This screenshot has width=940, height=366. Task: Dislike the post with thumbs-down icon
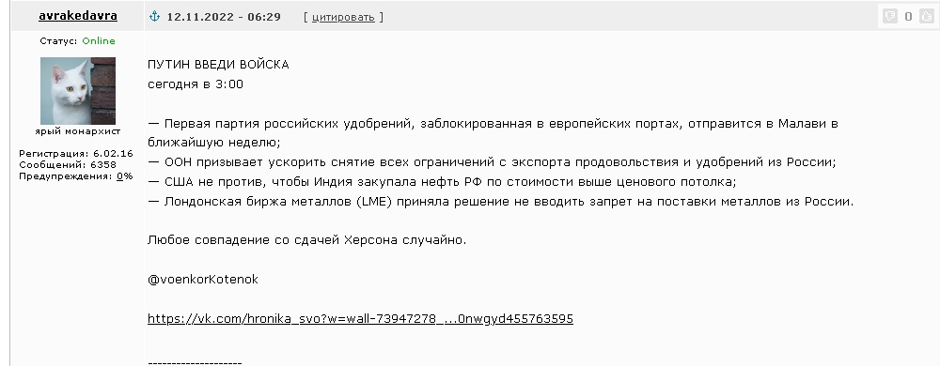(x=890, y=16)
